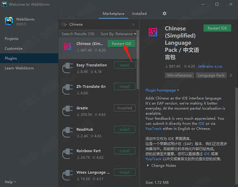
Task: Click the Grazie plugin icon
Action: pyautogui.click(x=68, y=111)
